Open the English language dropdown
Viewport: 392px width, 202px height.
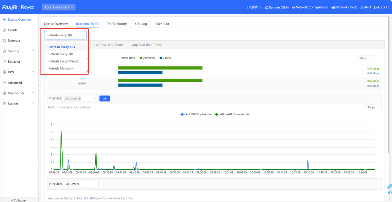(x=254, y=7)
